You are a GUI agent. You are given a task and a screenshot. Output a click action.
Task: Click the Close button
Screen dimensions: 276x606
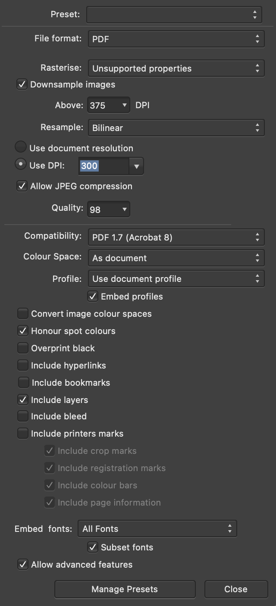[x=235, y=589]
